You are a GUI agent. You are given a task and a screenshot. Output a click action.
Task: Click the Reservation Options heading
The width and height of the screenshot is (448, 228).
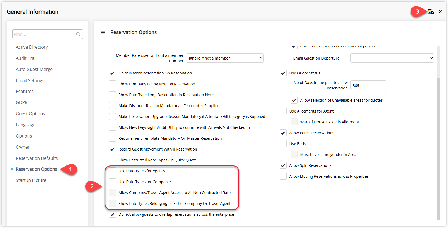134,32
